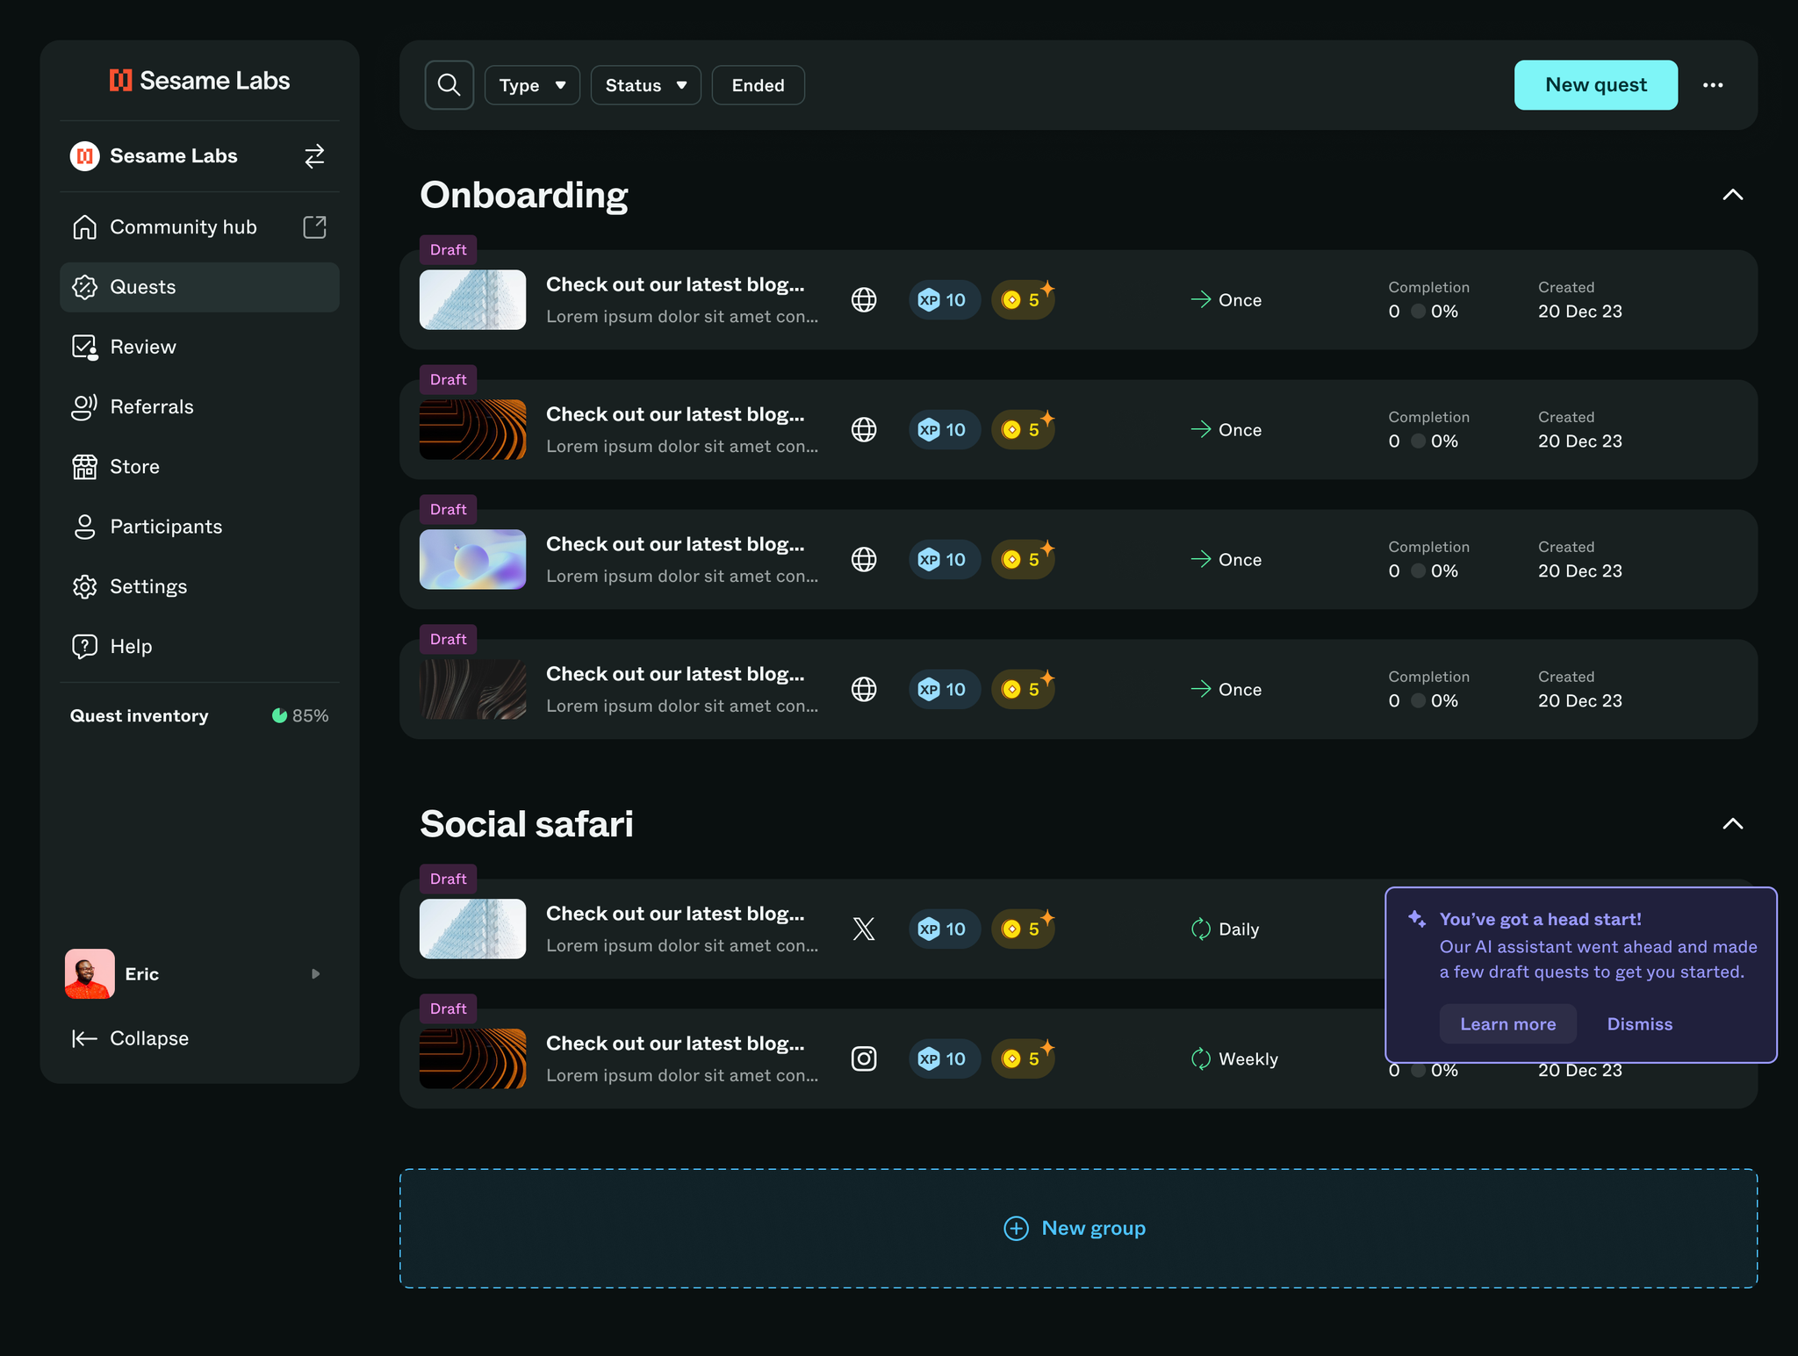Click the XP 10 badge on second Onboarding quest
Image resolution: width=1798 pixels, height=1356 pixels.
click(x=944, y=430)
